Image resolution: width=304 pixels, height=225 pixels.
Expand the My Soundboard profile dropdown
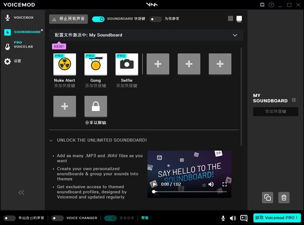pos(235,36)
